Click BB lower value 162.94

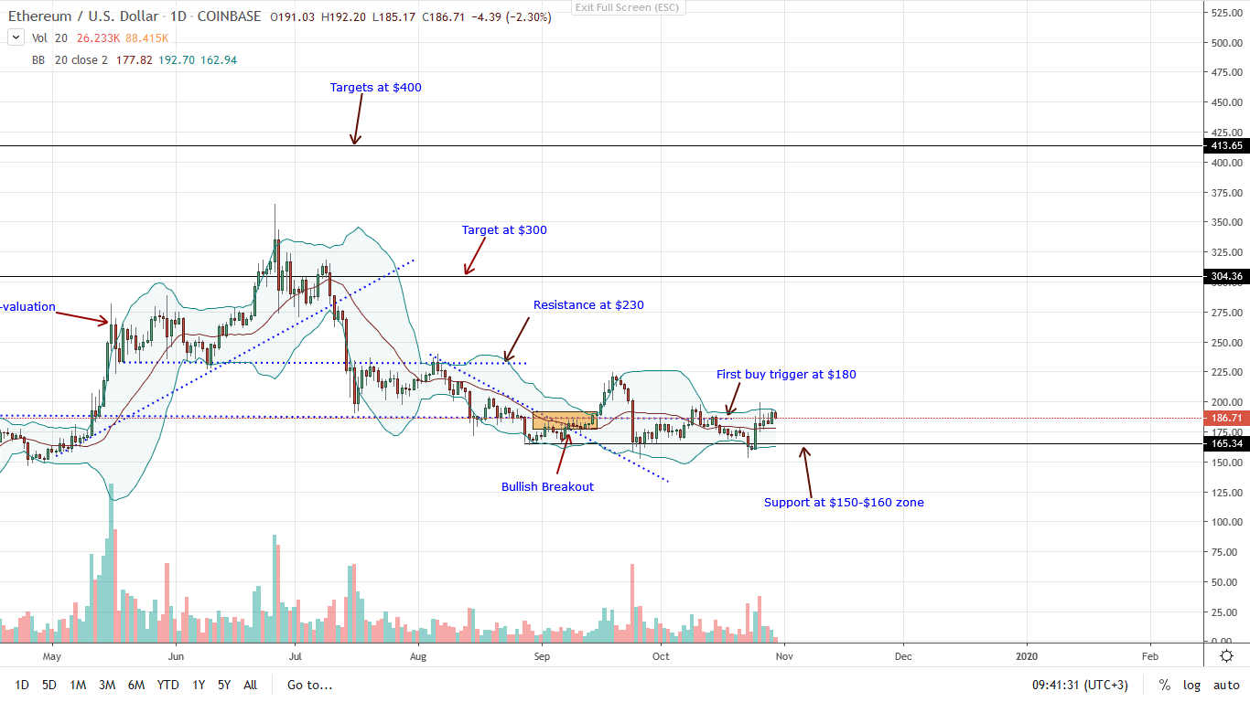coord(218,59)
